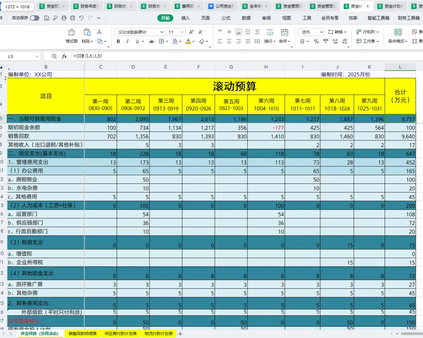Toggle bold formatting button

coord(118,41)
